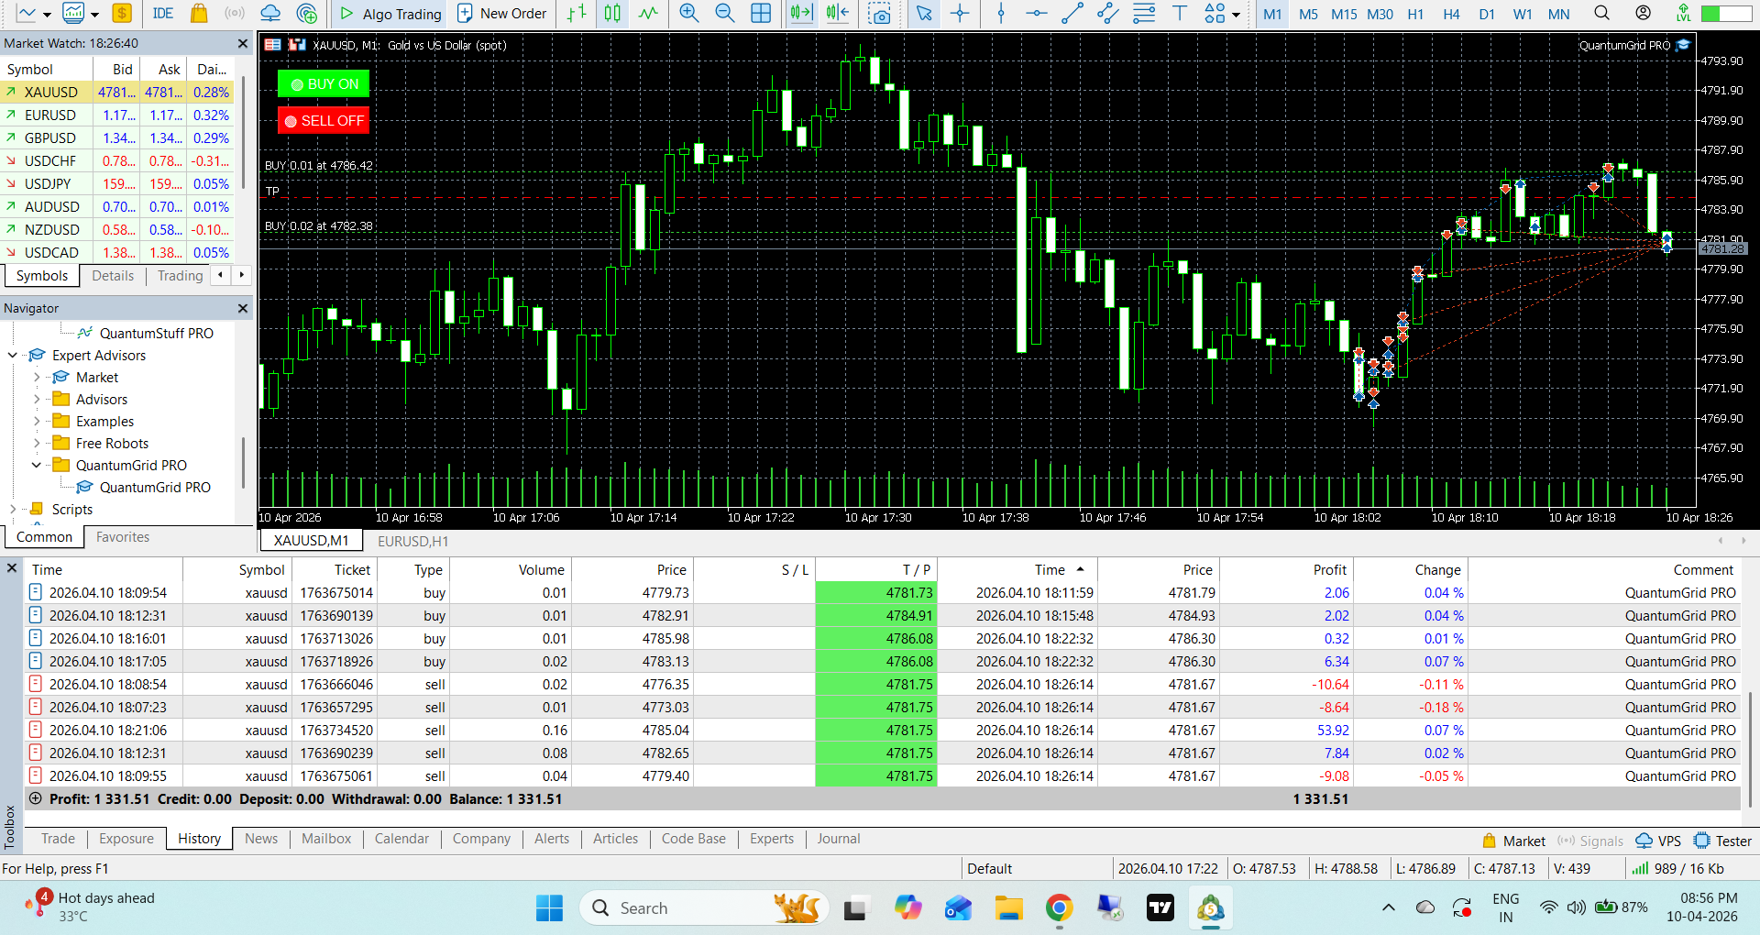Open the search magnifier in toolbar
1760x935 pixels.
coord(1601,13)
